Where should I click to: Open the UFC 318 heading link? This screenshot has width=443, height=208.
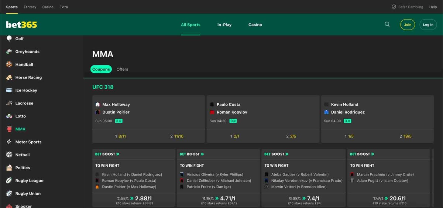pyautogui.click(x=103, y=87)
